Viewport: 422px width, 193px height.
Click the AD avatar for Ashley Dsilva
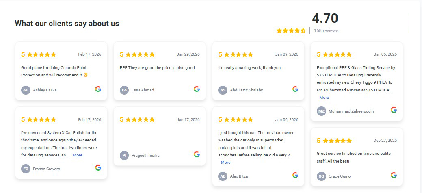click(26, 90)
